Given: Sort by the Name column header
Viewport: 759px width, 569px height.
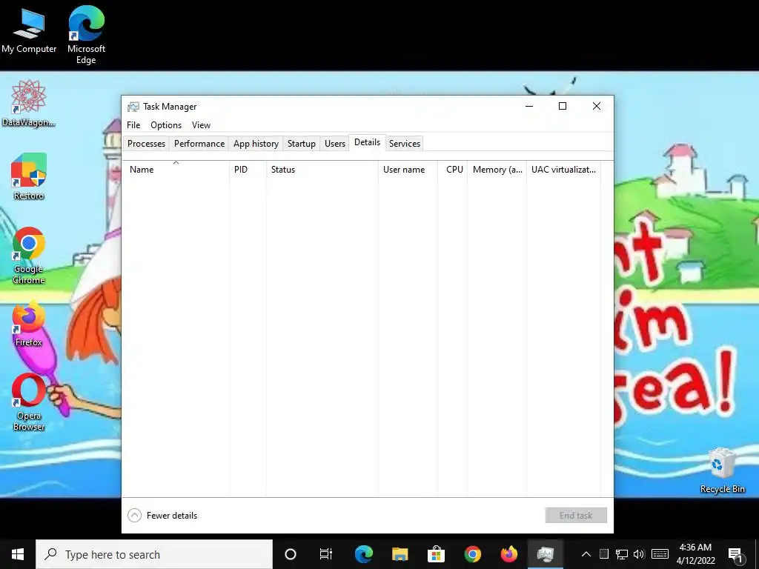Looking at the screenshot, I should coord(176,170).
